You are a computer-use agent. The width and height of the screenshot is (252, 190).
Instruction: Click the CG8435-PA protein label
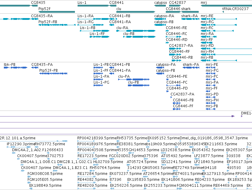[x=42, y=65]
